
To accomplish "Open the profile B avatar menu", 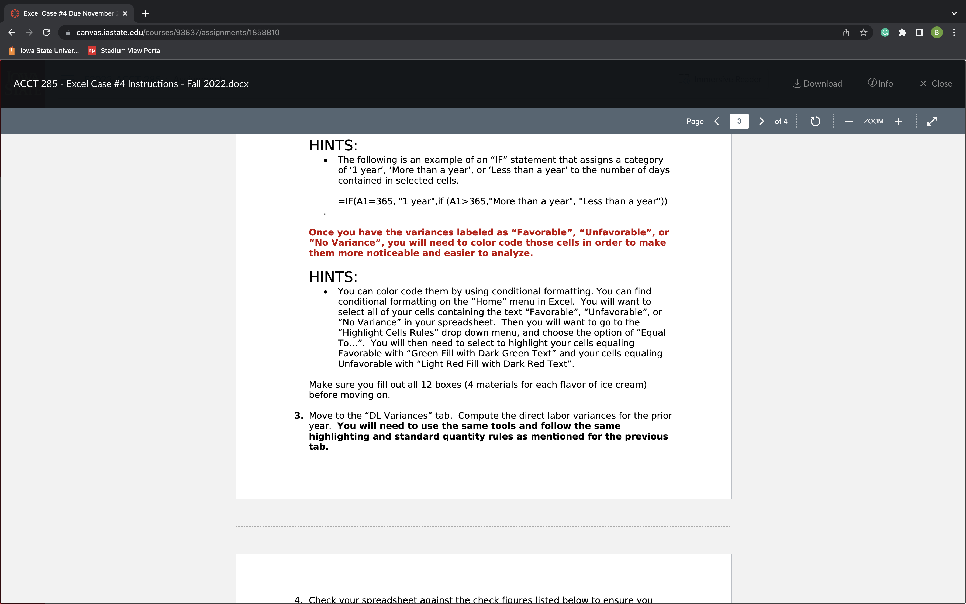I will (936, 32).
